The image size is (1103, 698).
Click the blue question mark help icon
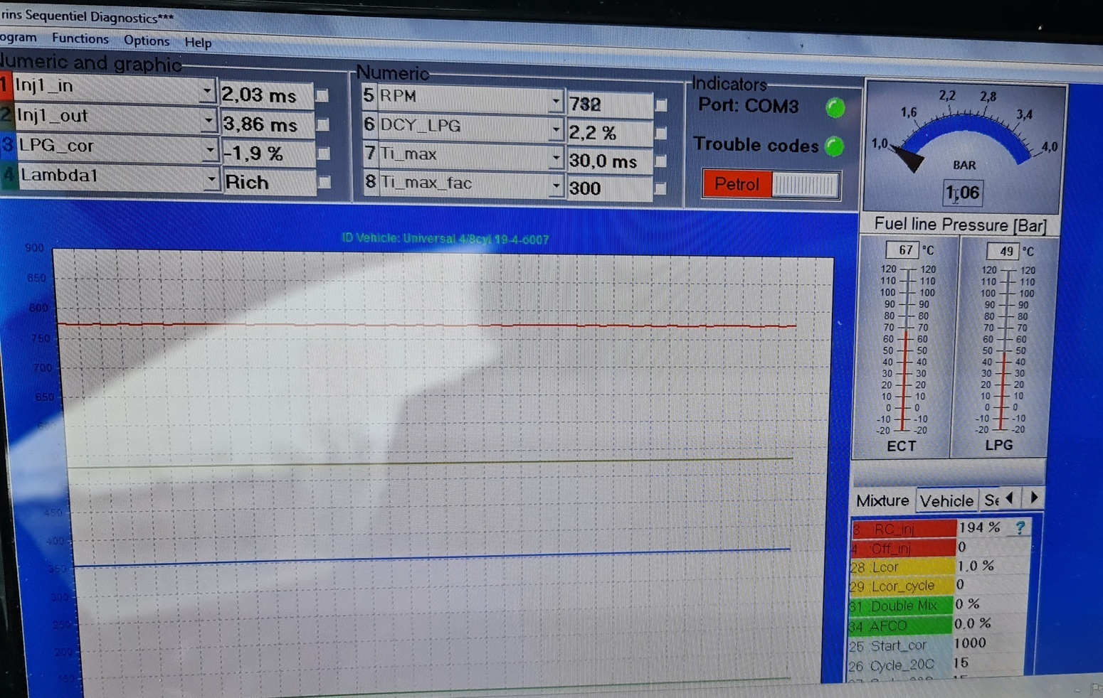[x=1020, y=527]
